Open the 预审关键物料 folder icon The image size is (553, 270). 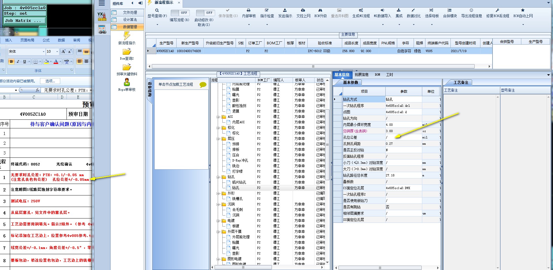pos(127,67)
